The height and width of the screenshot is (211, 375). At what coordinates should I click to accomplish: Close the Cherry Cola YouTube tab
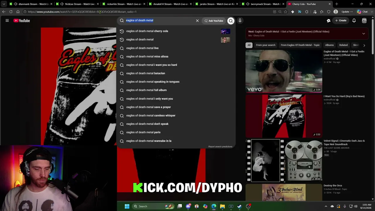[x=330, y=4]
